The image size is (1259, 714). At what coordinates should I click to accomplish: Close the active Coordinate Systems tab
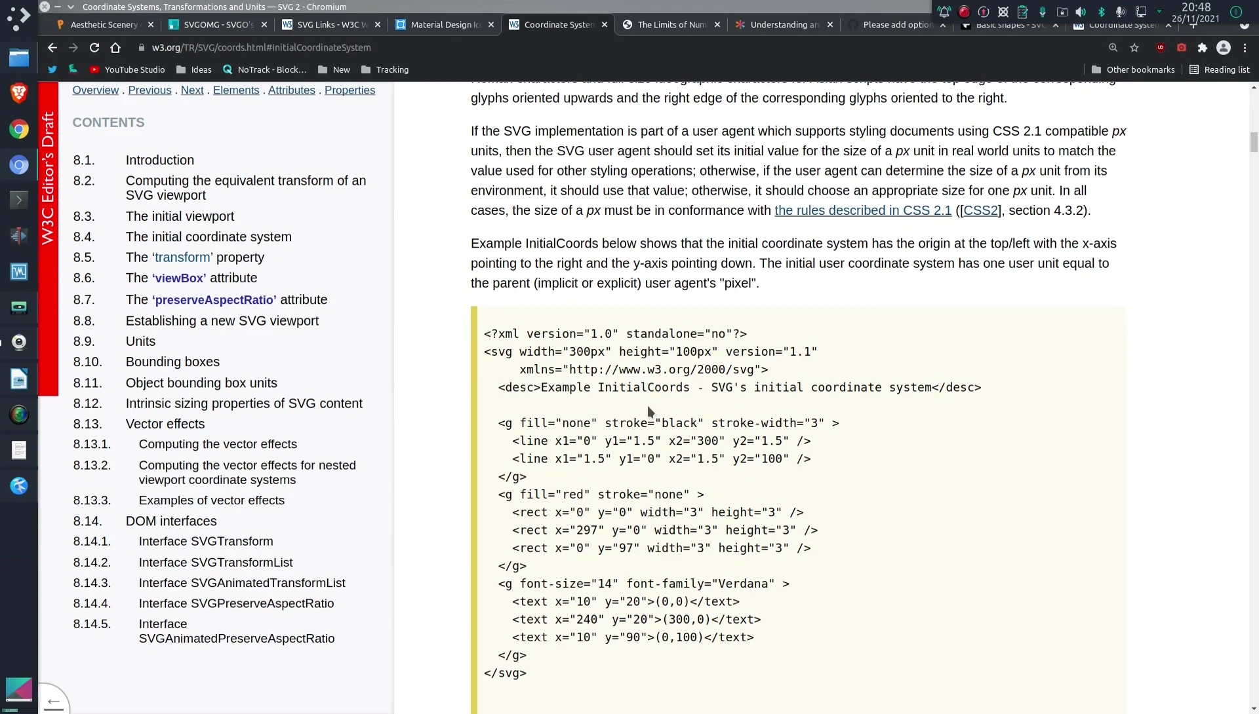pos(605,25)
